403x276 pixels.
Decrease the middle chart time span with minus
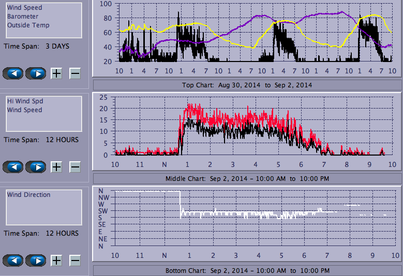point(75,167)
